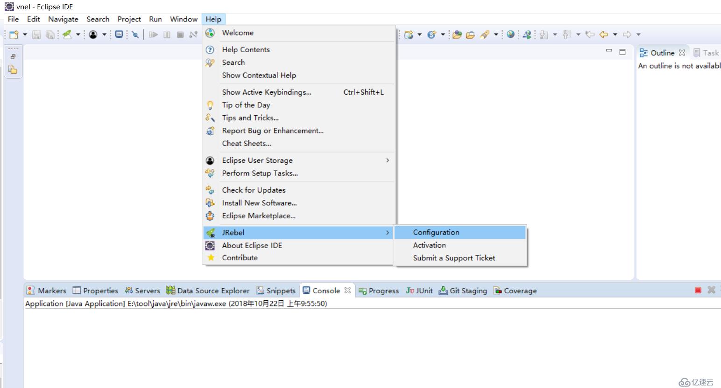Click the new web project toolbar icon
Image resolution: width=721 pixels, height=388 pixels.
409,35
